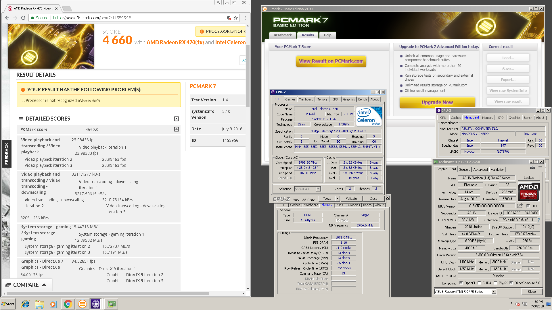Bookmark this page with the star icon

coord(236,18)
